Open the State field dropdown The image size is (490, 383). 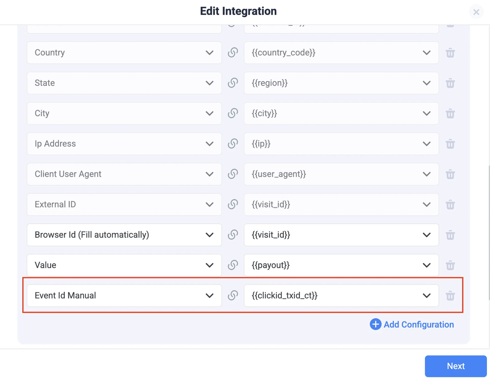124,83
